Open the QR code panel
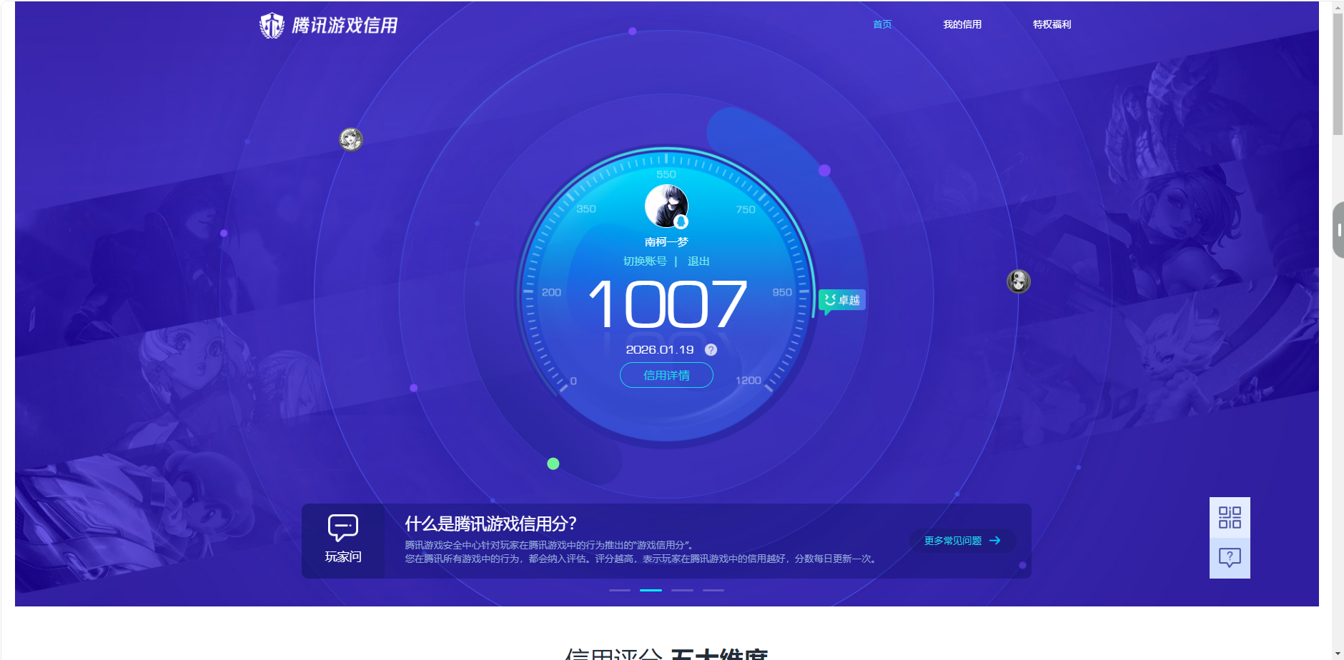The height and width of the screenshot is (660, 1344). coord(1229,516)
